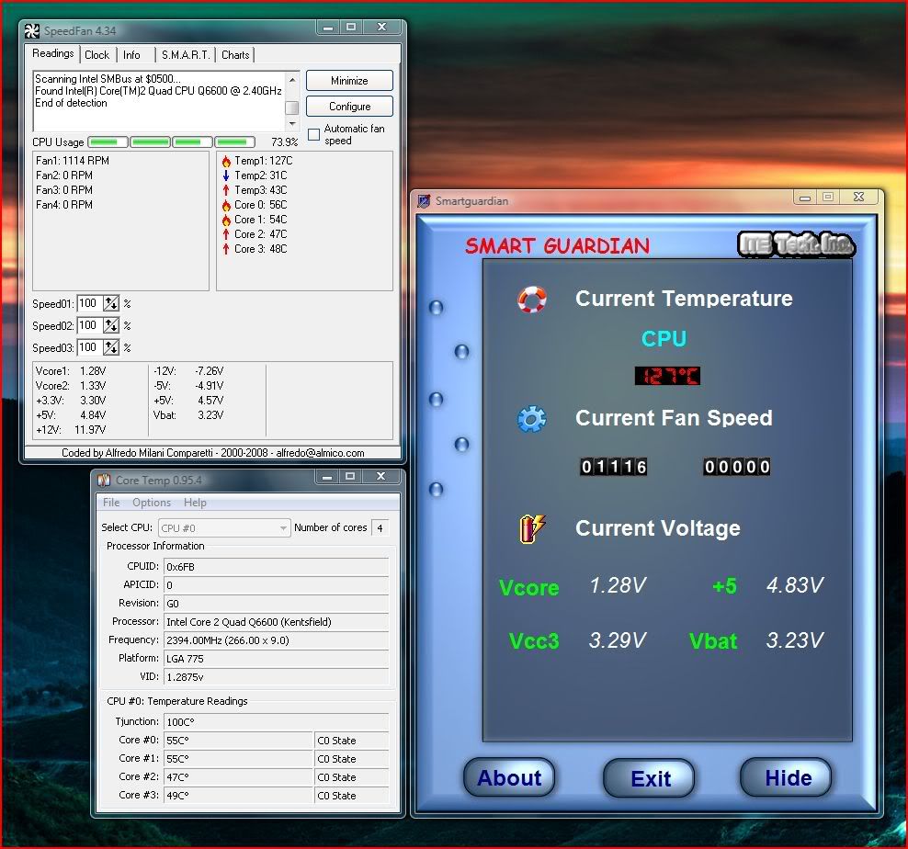Open the S.M.A.R.T. tab in SpeedFan
908x849 pixels.
tap(186, 55)
